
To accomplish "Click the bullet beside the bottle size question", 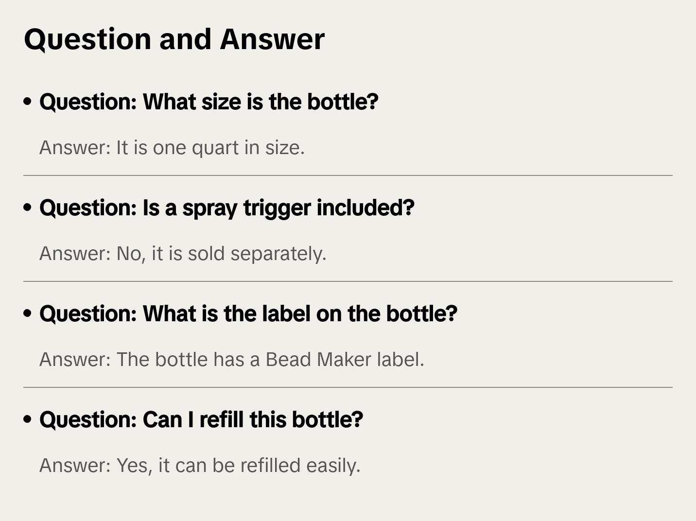I will pyautogui.click(x=28, y=102).
